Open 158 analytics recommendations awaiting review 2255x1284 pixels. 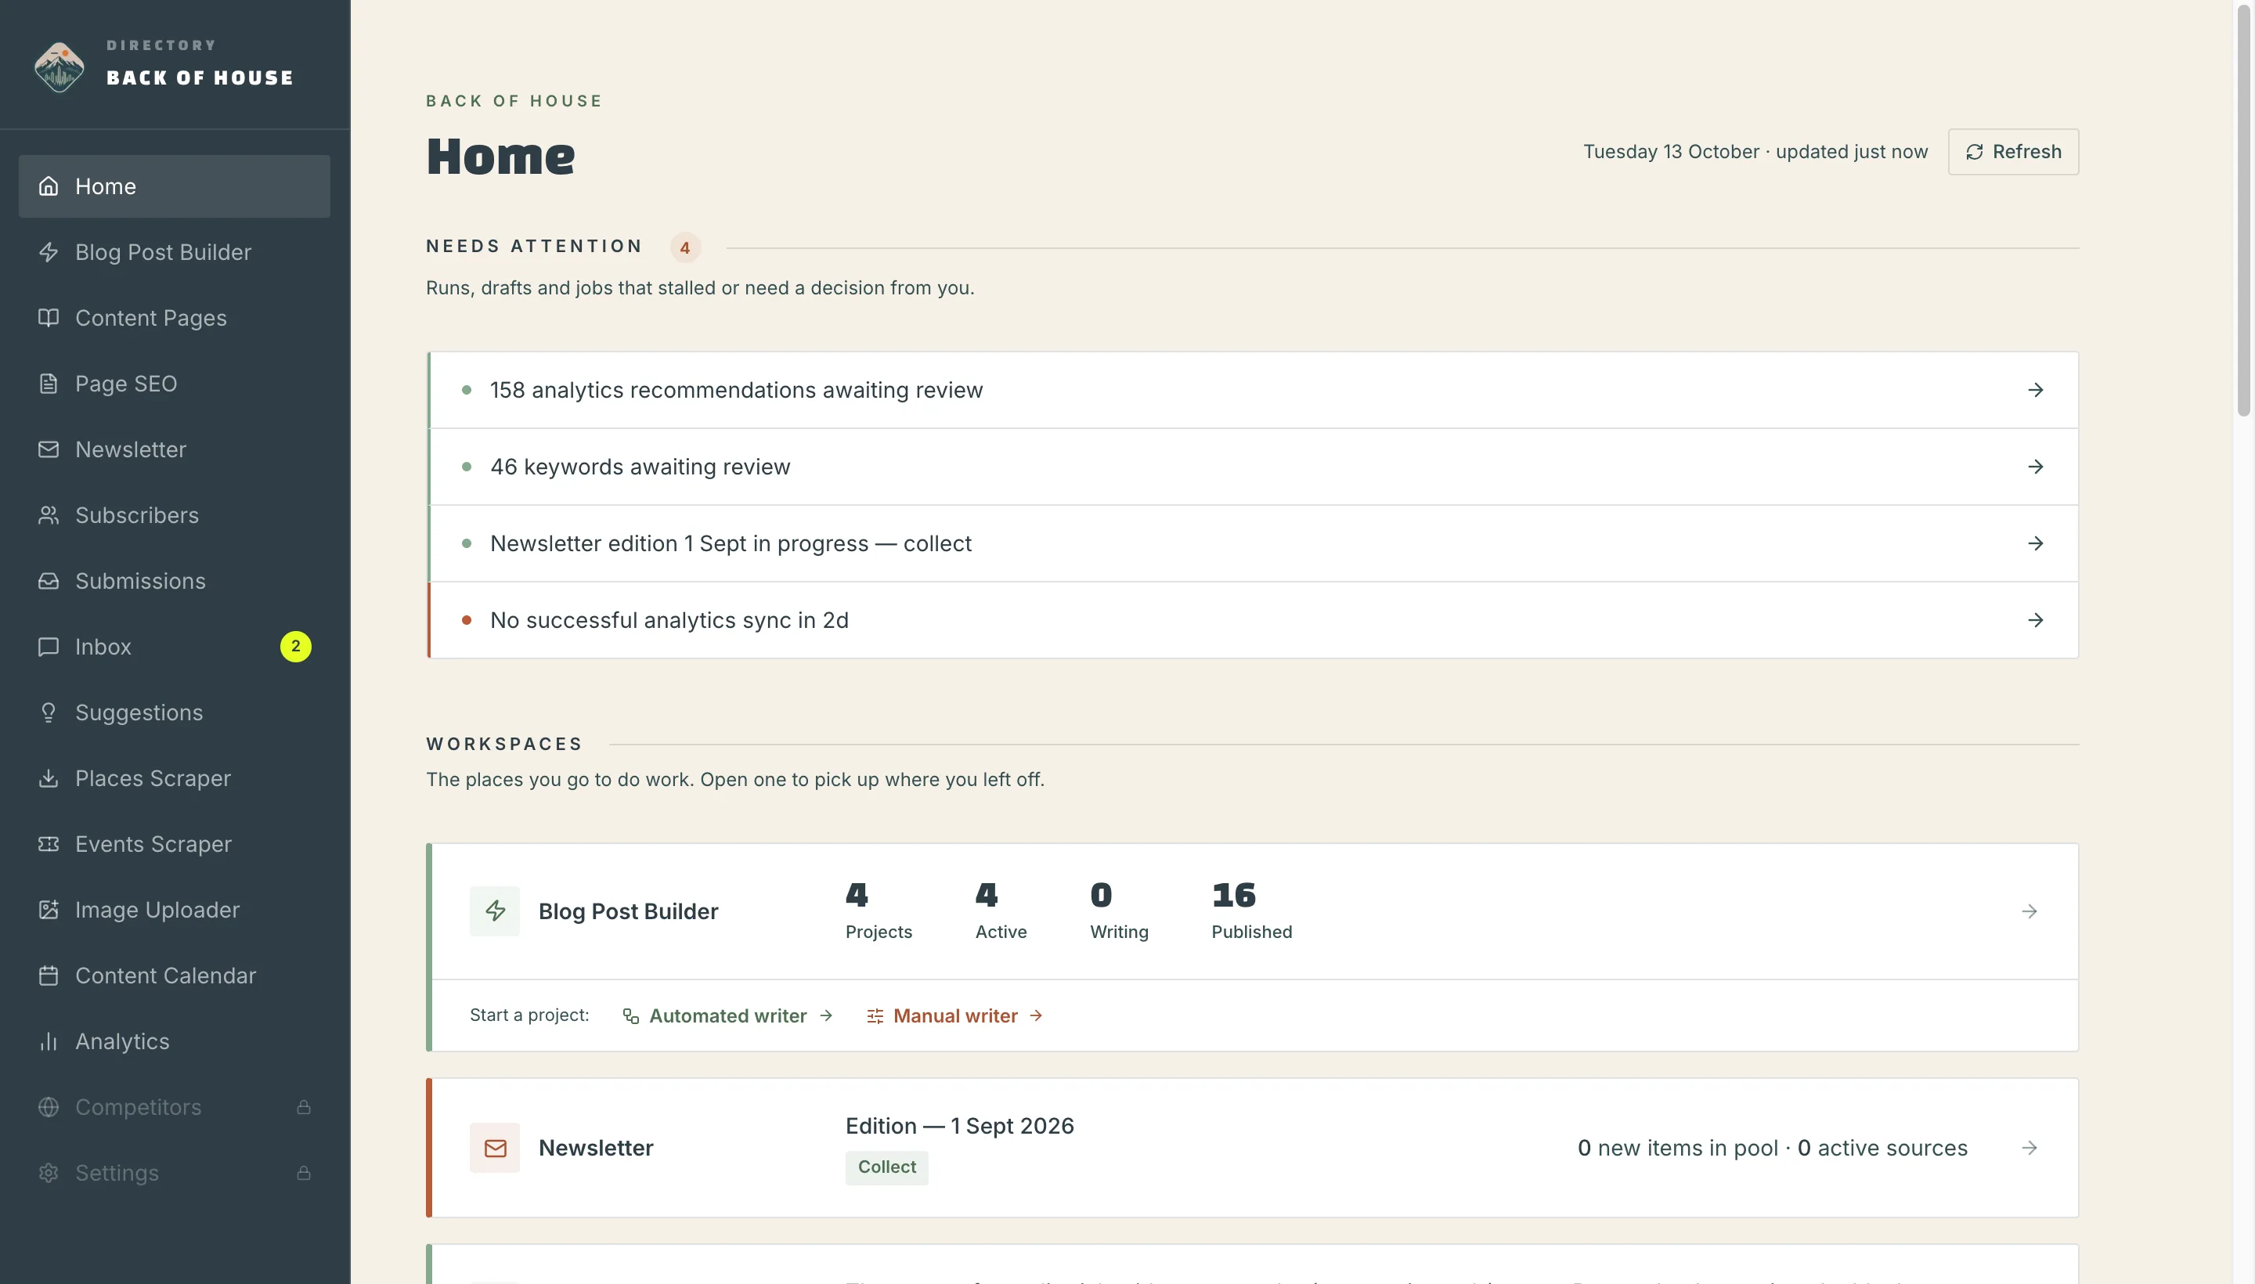pos(1254,390)
